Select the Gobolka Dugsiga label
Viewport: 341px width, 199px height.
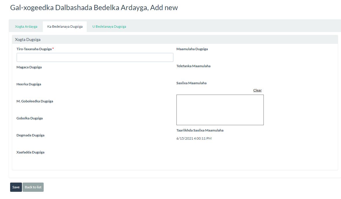tap(30, 118)
